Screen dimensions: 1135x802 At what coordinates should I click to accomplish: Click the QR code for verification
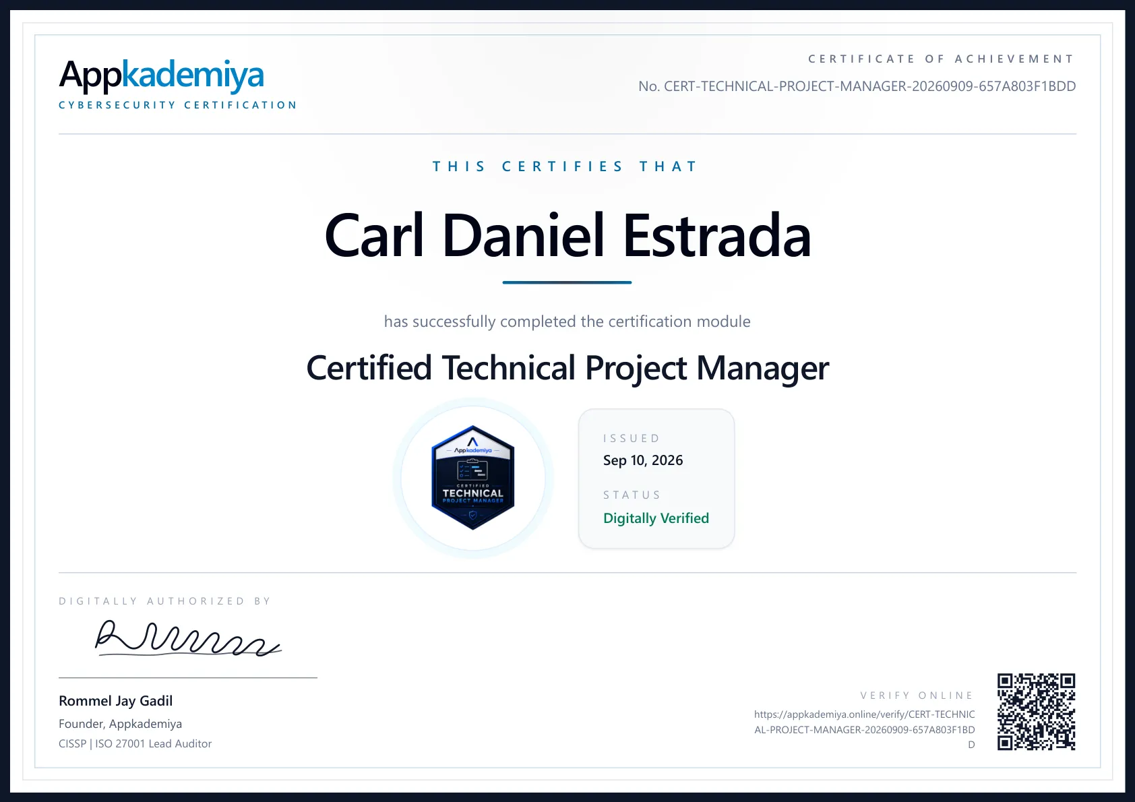coord(1036,712)
